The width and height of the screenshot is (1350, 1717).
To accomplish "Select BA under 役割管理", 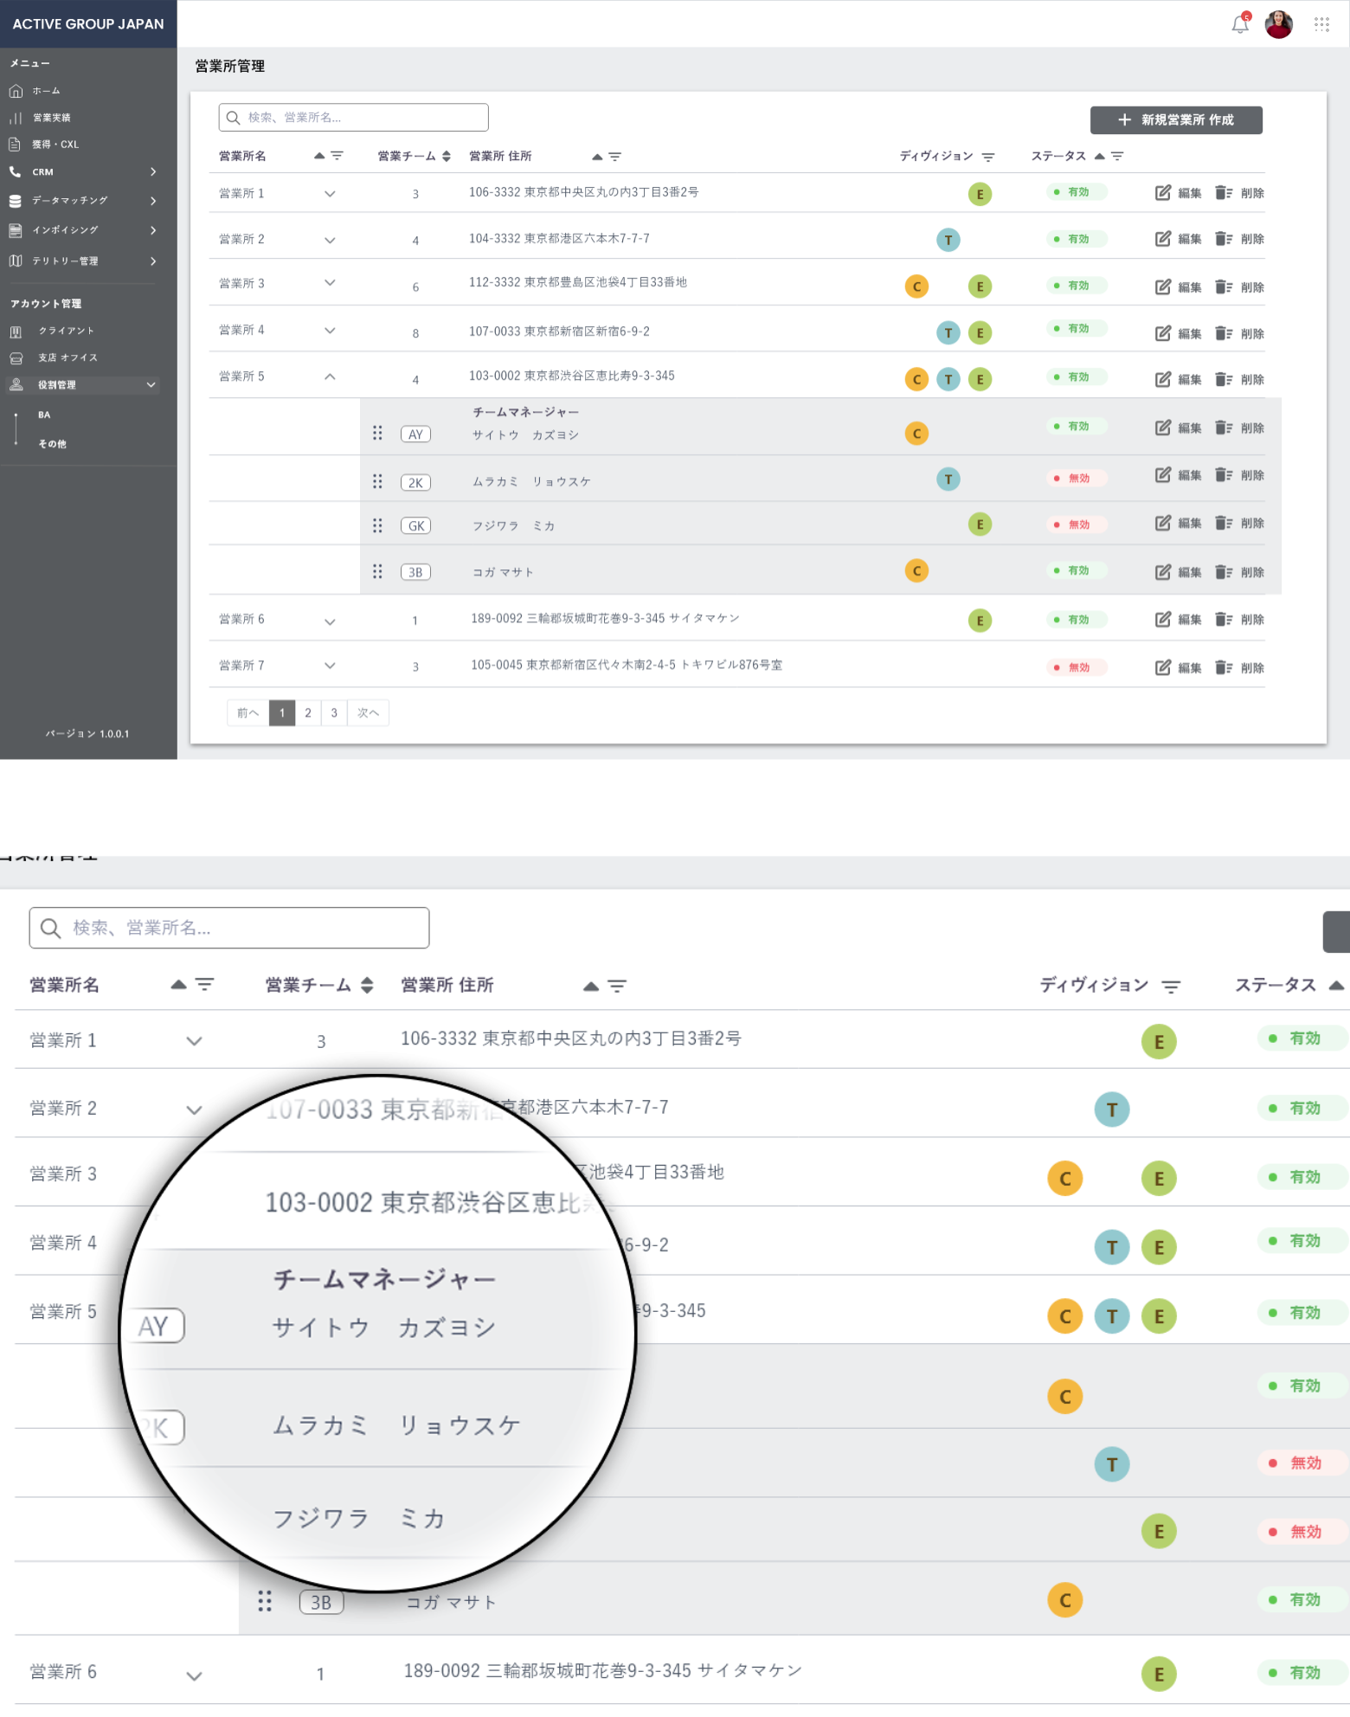I will 44,415.
